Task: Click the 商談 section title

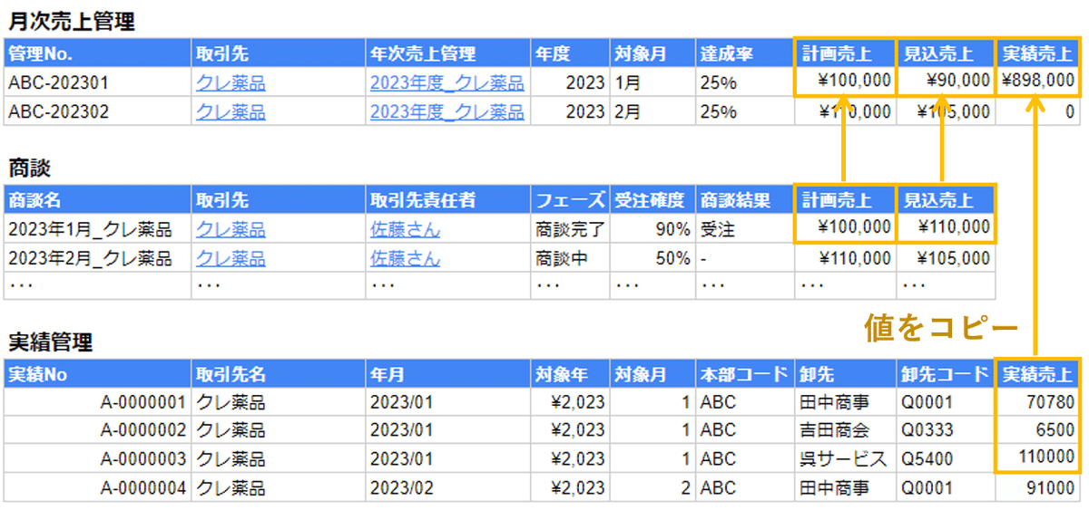Action: point(29,168)
